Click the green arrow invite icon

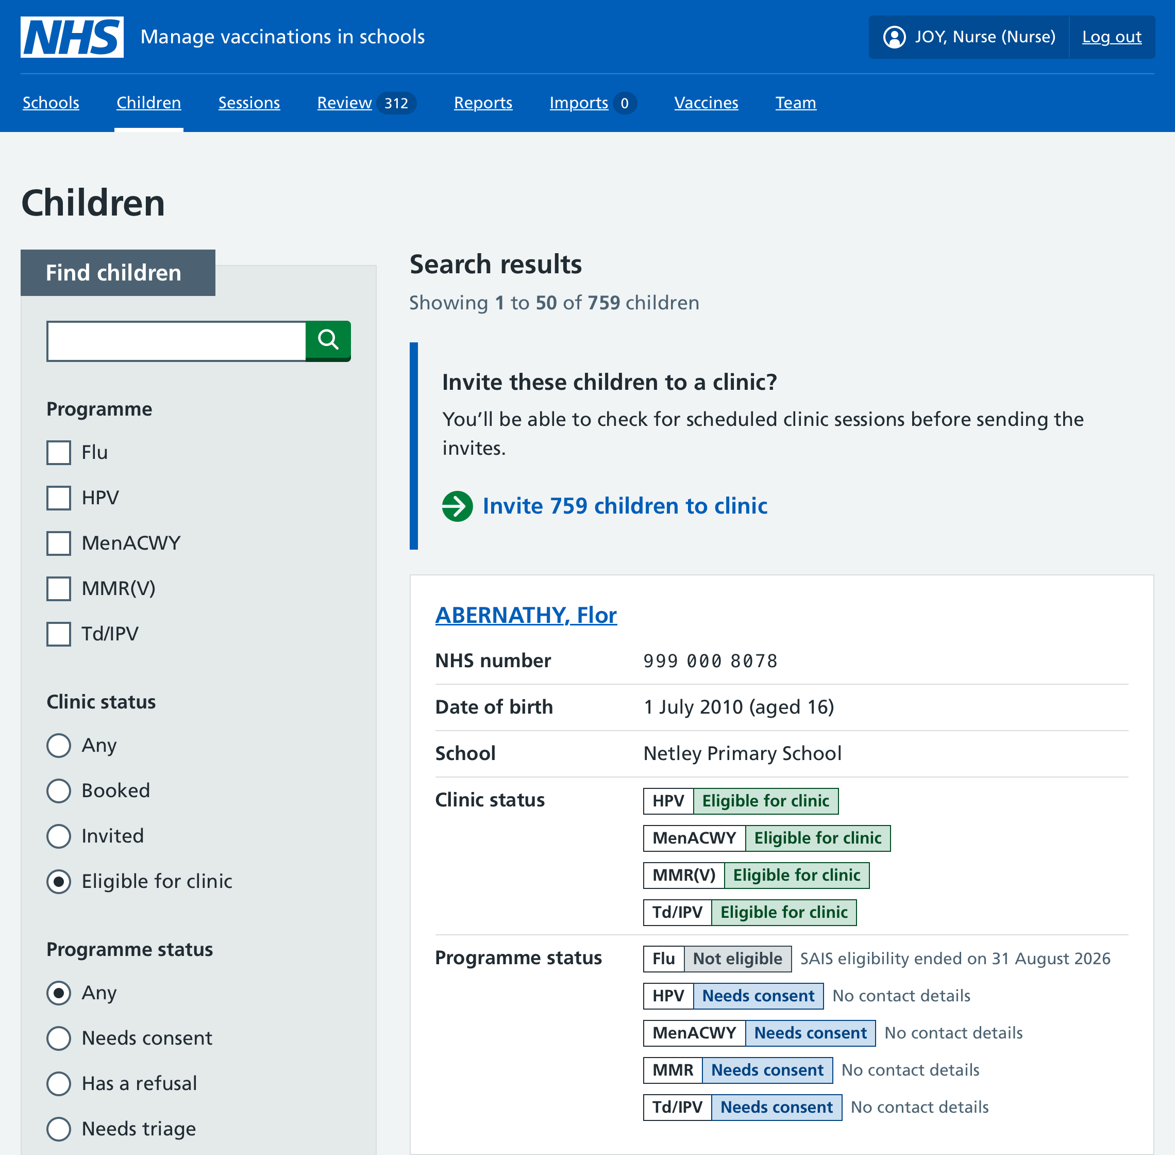(457, 506)
